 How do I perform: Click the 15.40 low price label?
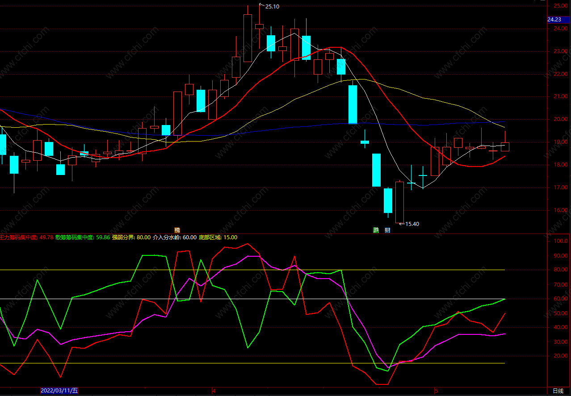click(412, 224)
